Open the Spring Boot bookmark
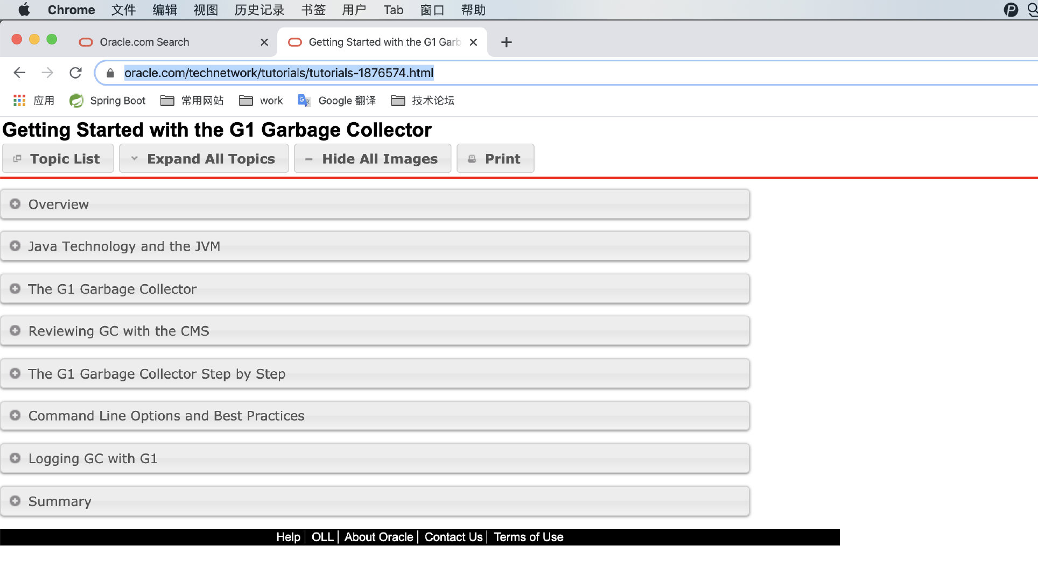This screenshot has height=581, width=1038. (x=108, y=101)
